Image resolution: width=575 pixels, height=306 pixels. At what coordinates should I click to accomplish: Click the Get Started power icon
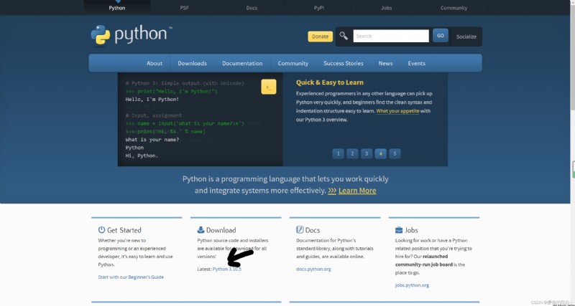pyautogui.click(x=101, y=229)
